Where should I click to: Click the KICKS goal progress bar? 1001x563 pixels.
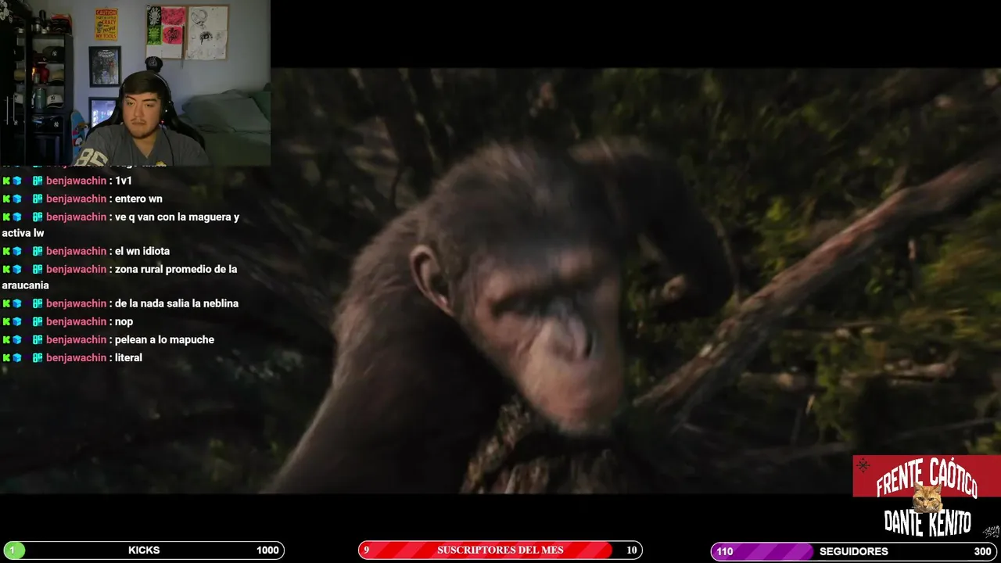point(143,550)
